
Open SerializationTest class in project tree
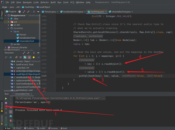[27, 38]
